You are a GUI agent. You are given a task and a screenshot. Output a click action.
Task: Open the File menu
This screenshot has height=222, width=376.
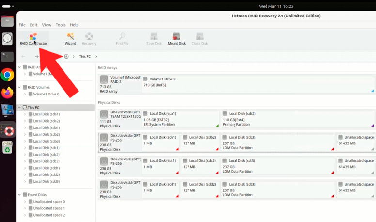[x=22, y=25]
